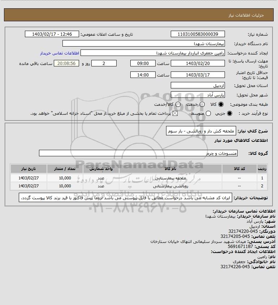This screenshot has height=305, width=278.
Task: Click the need number field 1103100583000039
Action: tap(197, 34)
